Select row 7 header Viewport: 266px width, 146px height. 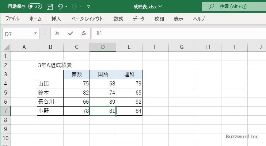click(x=5, y=111)
